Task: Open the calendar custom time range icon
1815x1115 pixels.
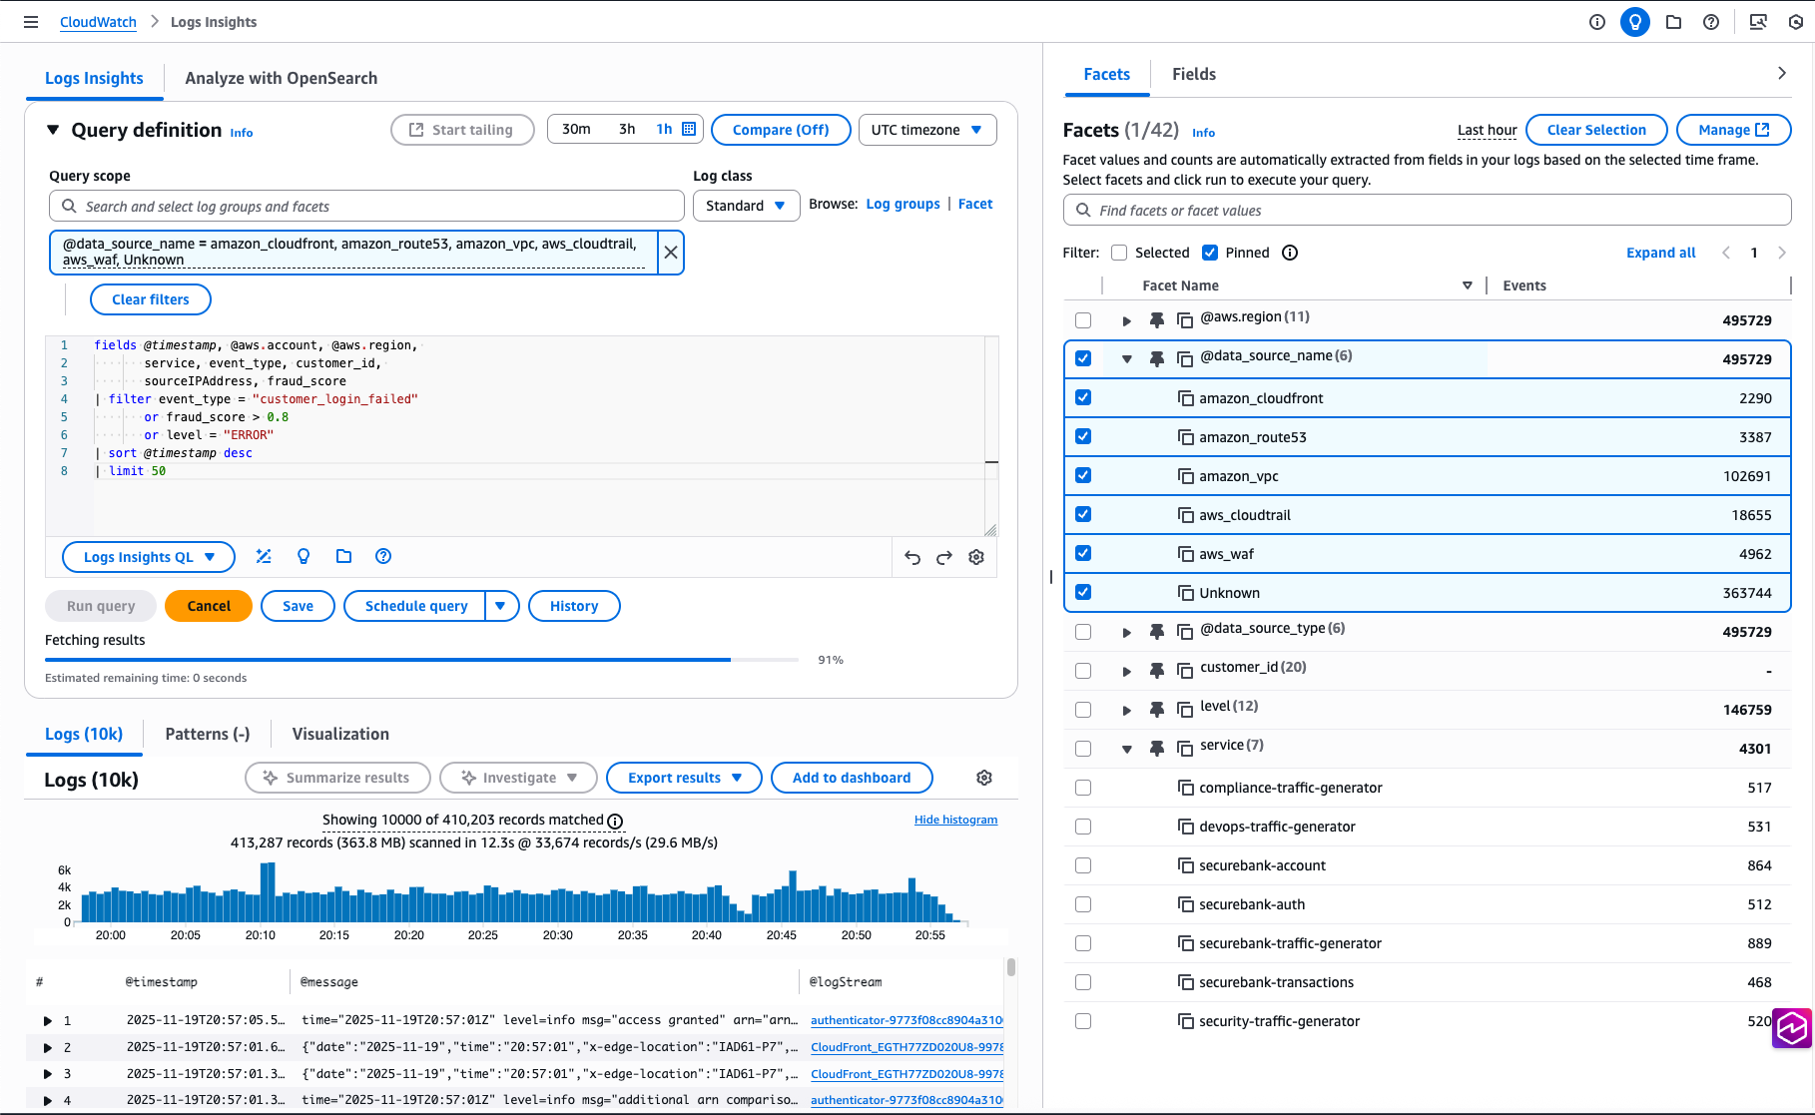Action: click(689, 129)
